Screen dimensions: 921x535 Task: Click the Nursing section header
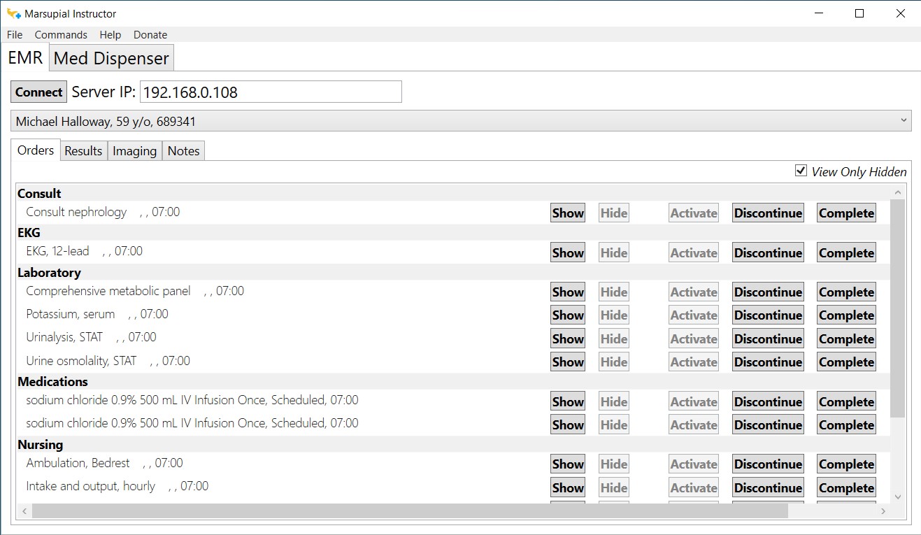[x=40, y=444]
